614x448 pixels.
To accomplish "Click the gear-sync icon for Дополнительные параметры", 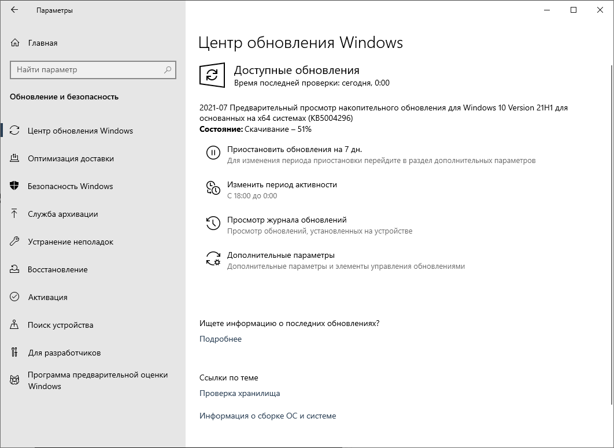I will (213, 258).
